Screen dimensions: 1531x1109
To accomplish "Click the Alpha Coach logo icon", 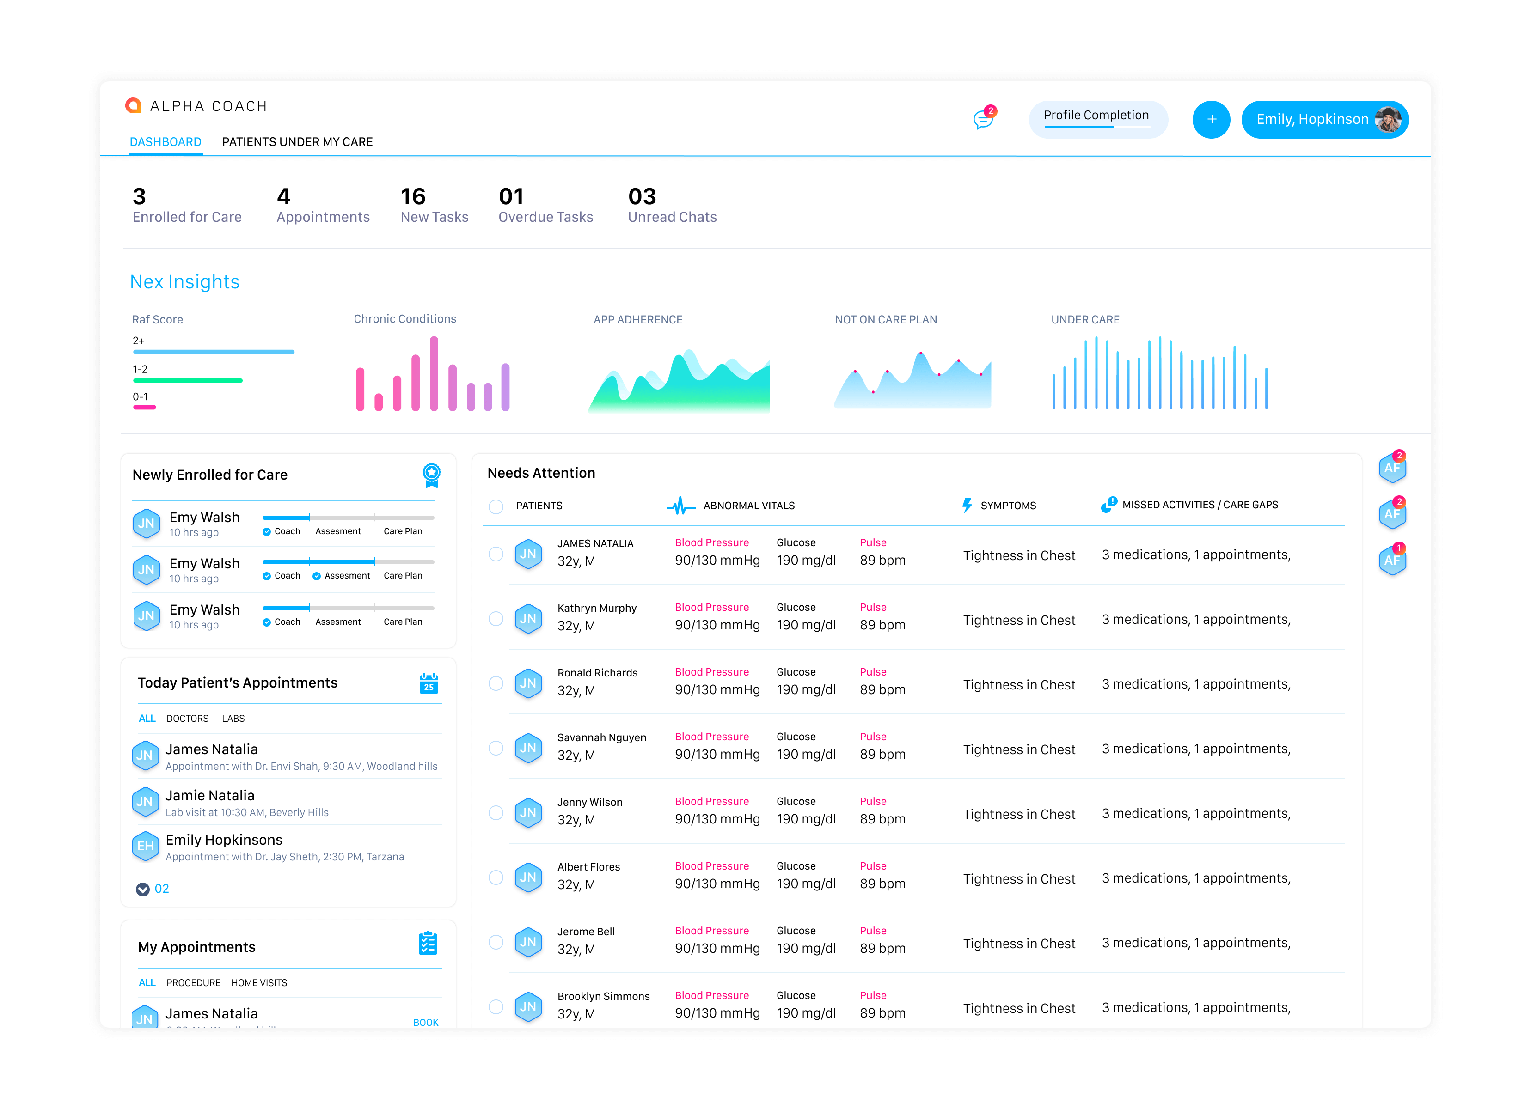I will pyautogui.click(x=134, y=105).
